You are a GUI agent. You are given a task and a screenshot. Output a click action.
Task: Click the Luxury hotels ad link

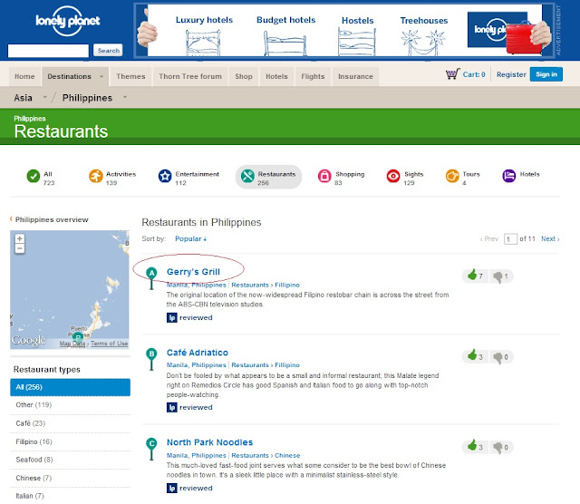[x=204, y=20]
